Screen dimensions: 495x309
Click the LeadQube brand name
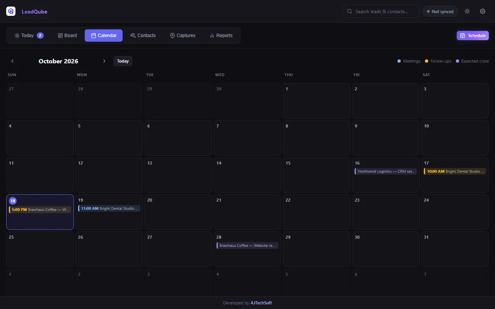click(x=34, y=12)
